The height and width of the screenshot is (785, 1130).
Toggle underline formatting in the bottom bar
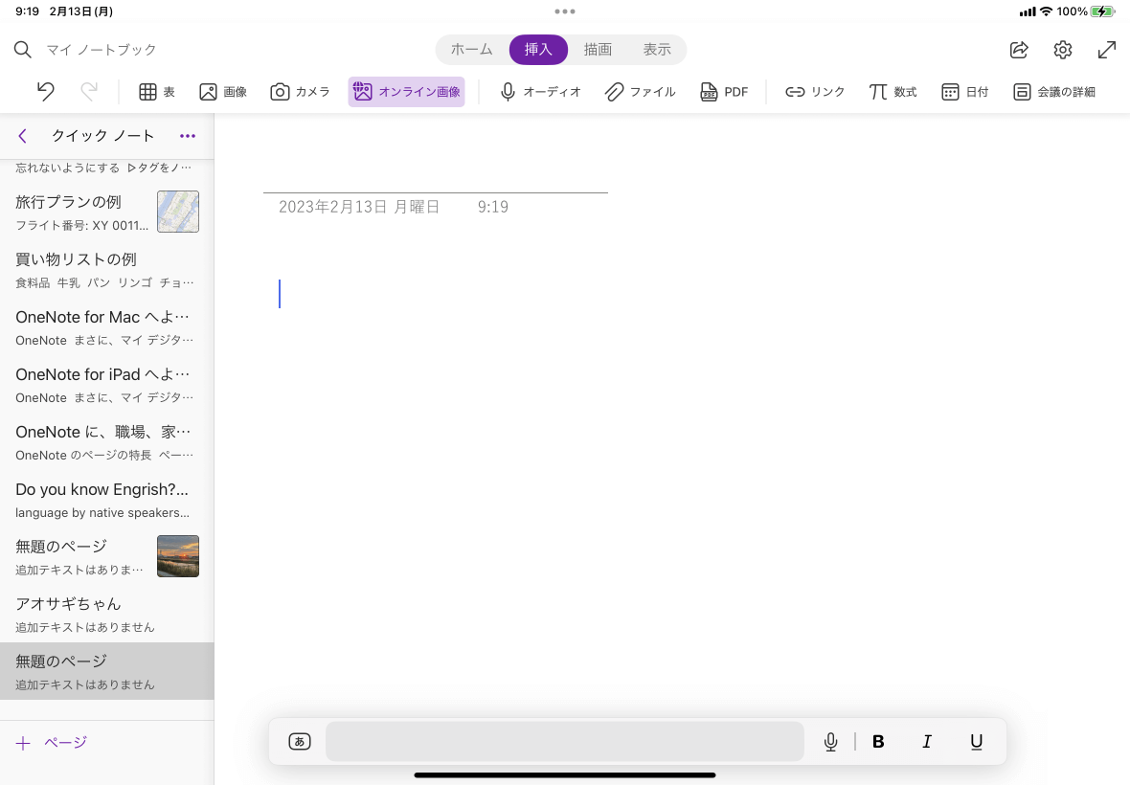976,741
